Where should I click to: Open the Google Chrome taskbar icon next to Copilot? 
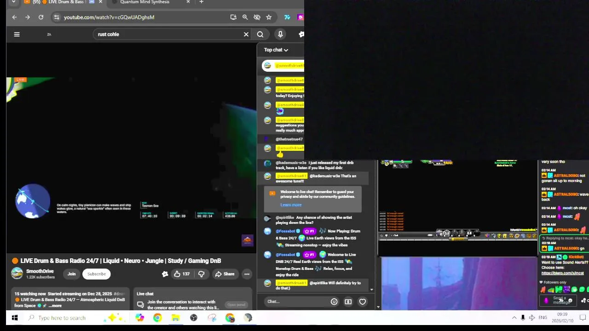157,318
